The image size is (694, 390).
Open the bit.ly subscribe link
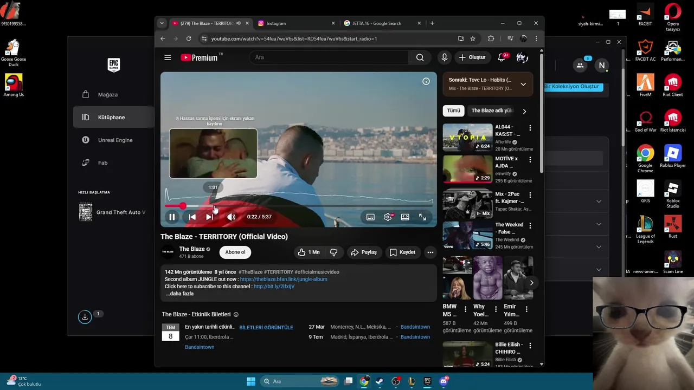(274, 287)
